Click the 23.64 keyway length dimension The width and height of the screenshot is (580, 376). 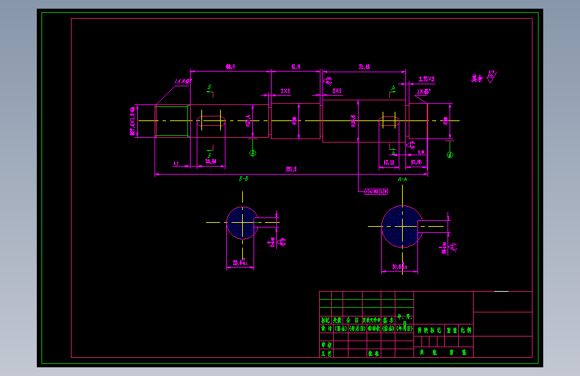[211, 161]
